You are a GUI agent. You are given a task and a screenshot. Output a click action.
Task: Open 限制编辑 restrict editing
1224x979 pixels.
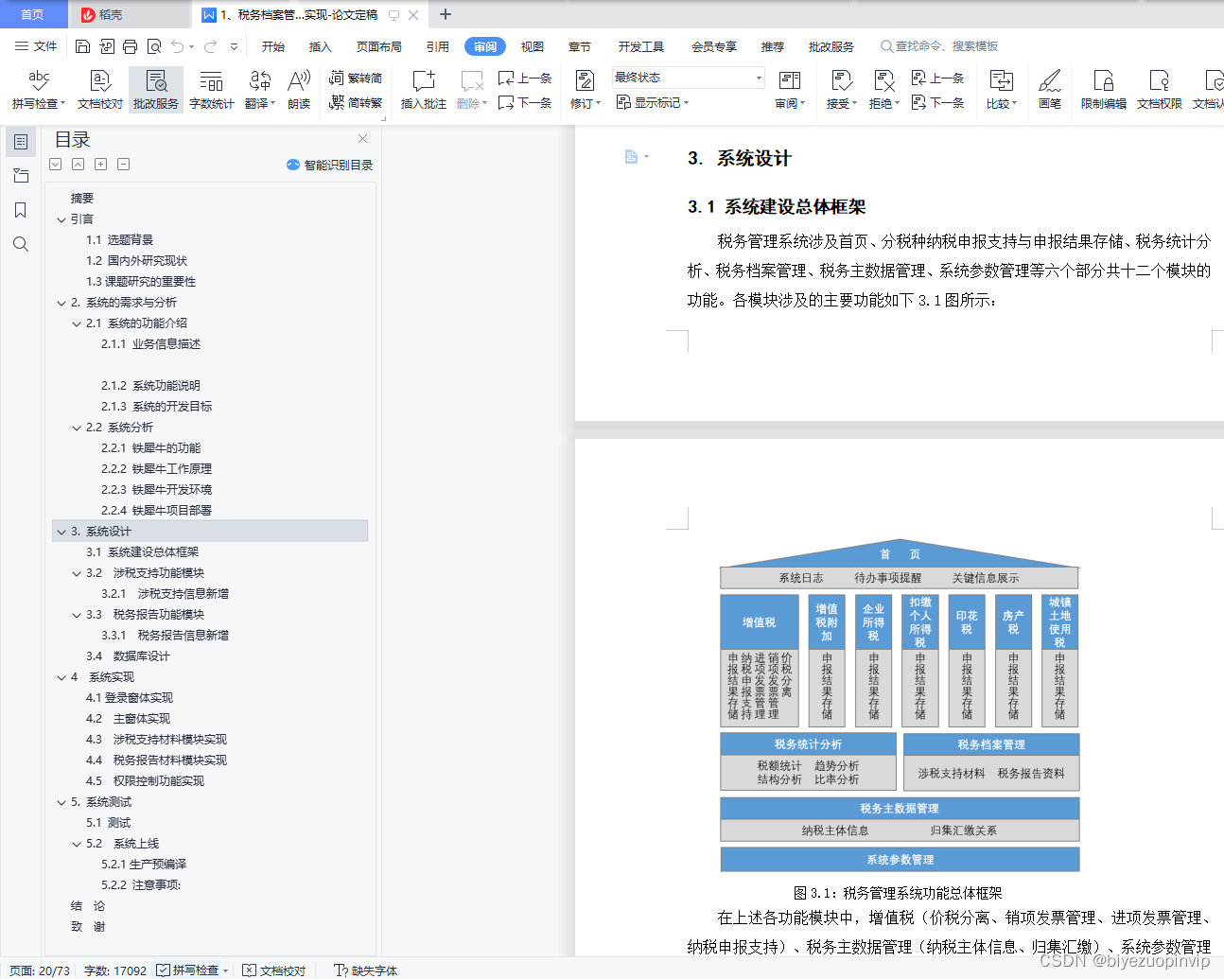click(1103, 91)
